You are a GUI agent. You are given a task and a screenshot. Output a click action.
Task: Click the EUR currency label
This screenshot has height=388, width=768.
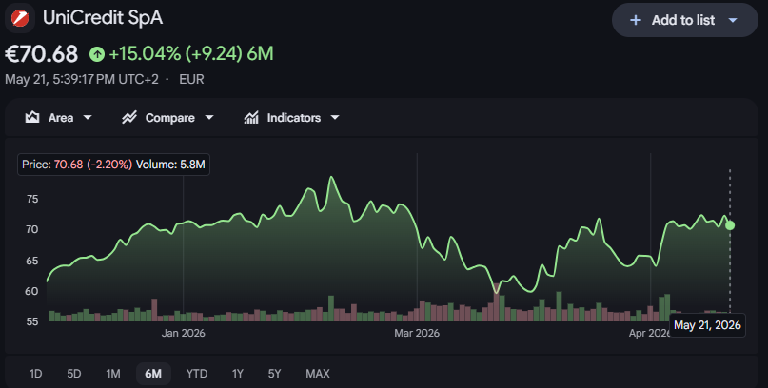pos(191,79)
